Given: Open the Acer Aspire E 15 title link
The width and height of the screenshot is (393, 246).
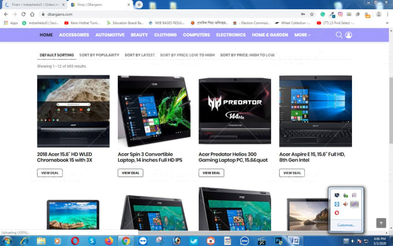Looking at the screenshot, I should [312, 157].
